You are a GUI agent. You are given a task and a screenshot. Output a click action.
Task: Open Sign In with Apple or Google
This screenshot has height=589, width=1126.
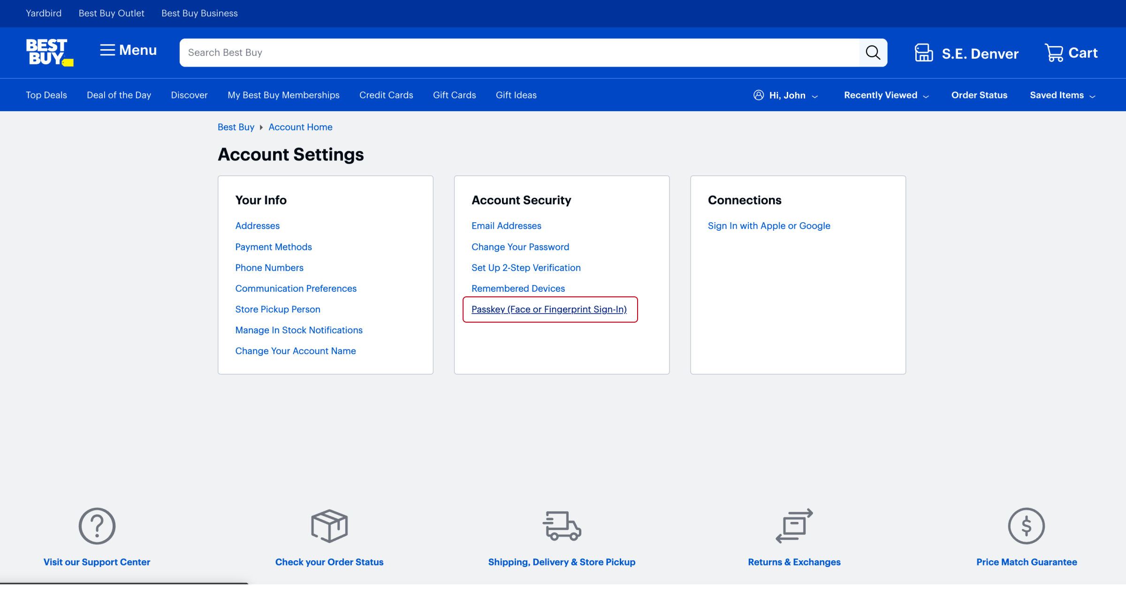click(x=768, y=226)
